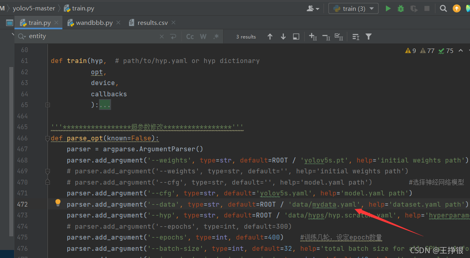Run the train (3) configuration
Image resolution: width=470 pixels, height=258 pixels.
388,8
